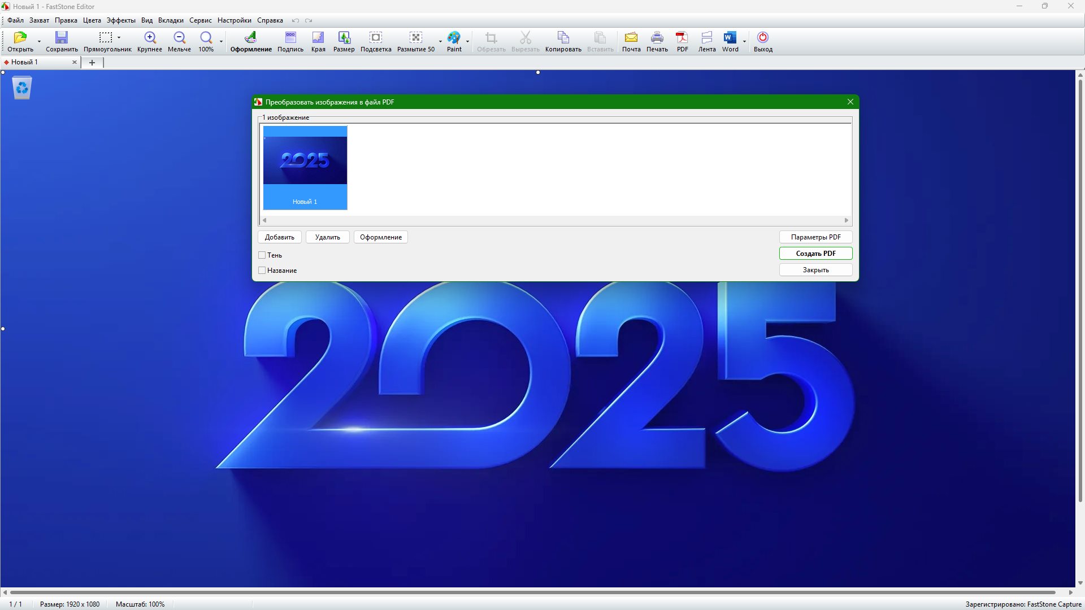The width and height of the screenshot is (1085, 610).
Task: Enable the Тень (shadow) checkbox
Action: (262, 255)
